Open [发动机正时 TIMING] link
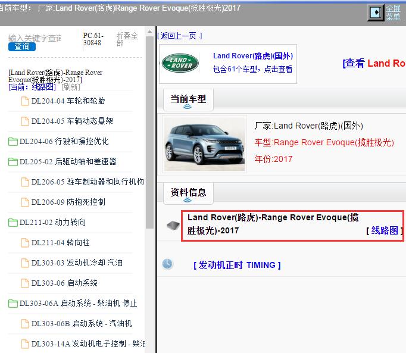 [237, 265]
